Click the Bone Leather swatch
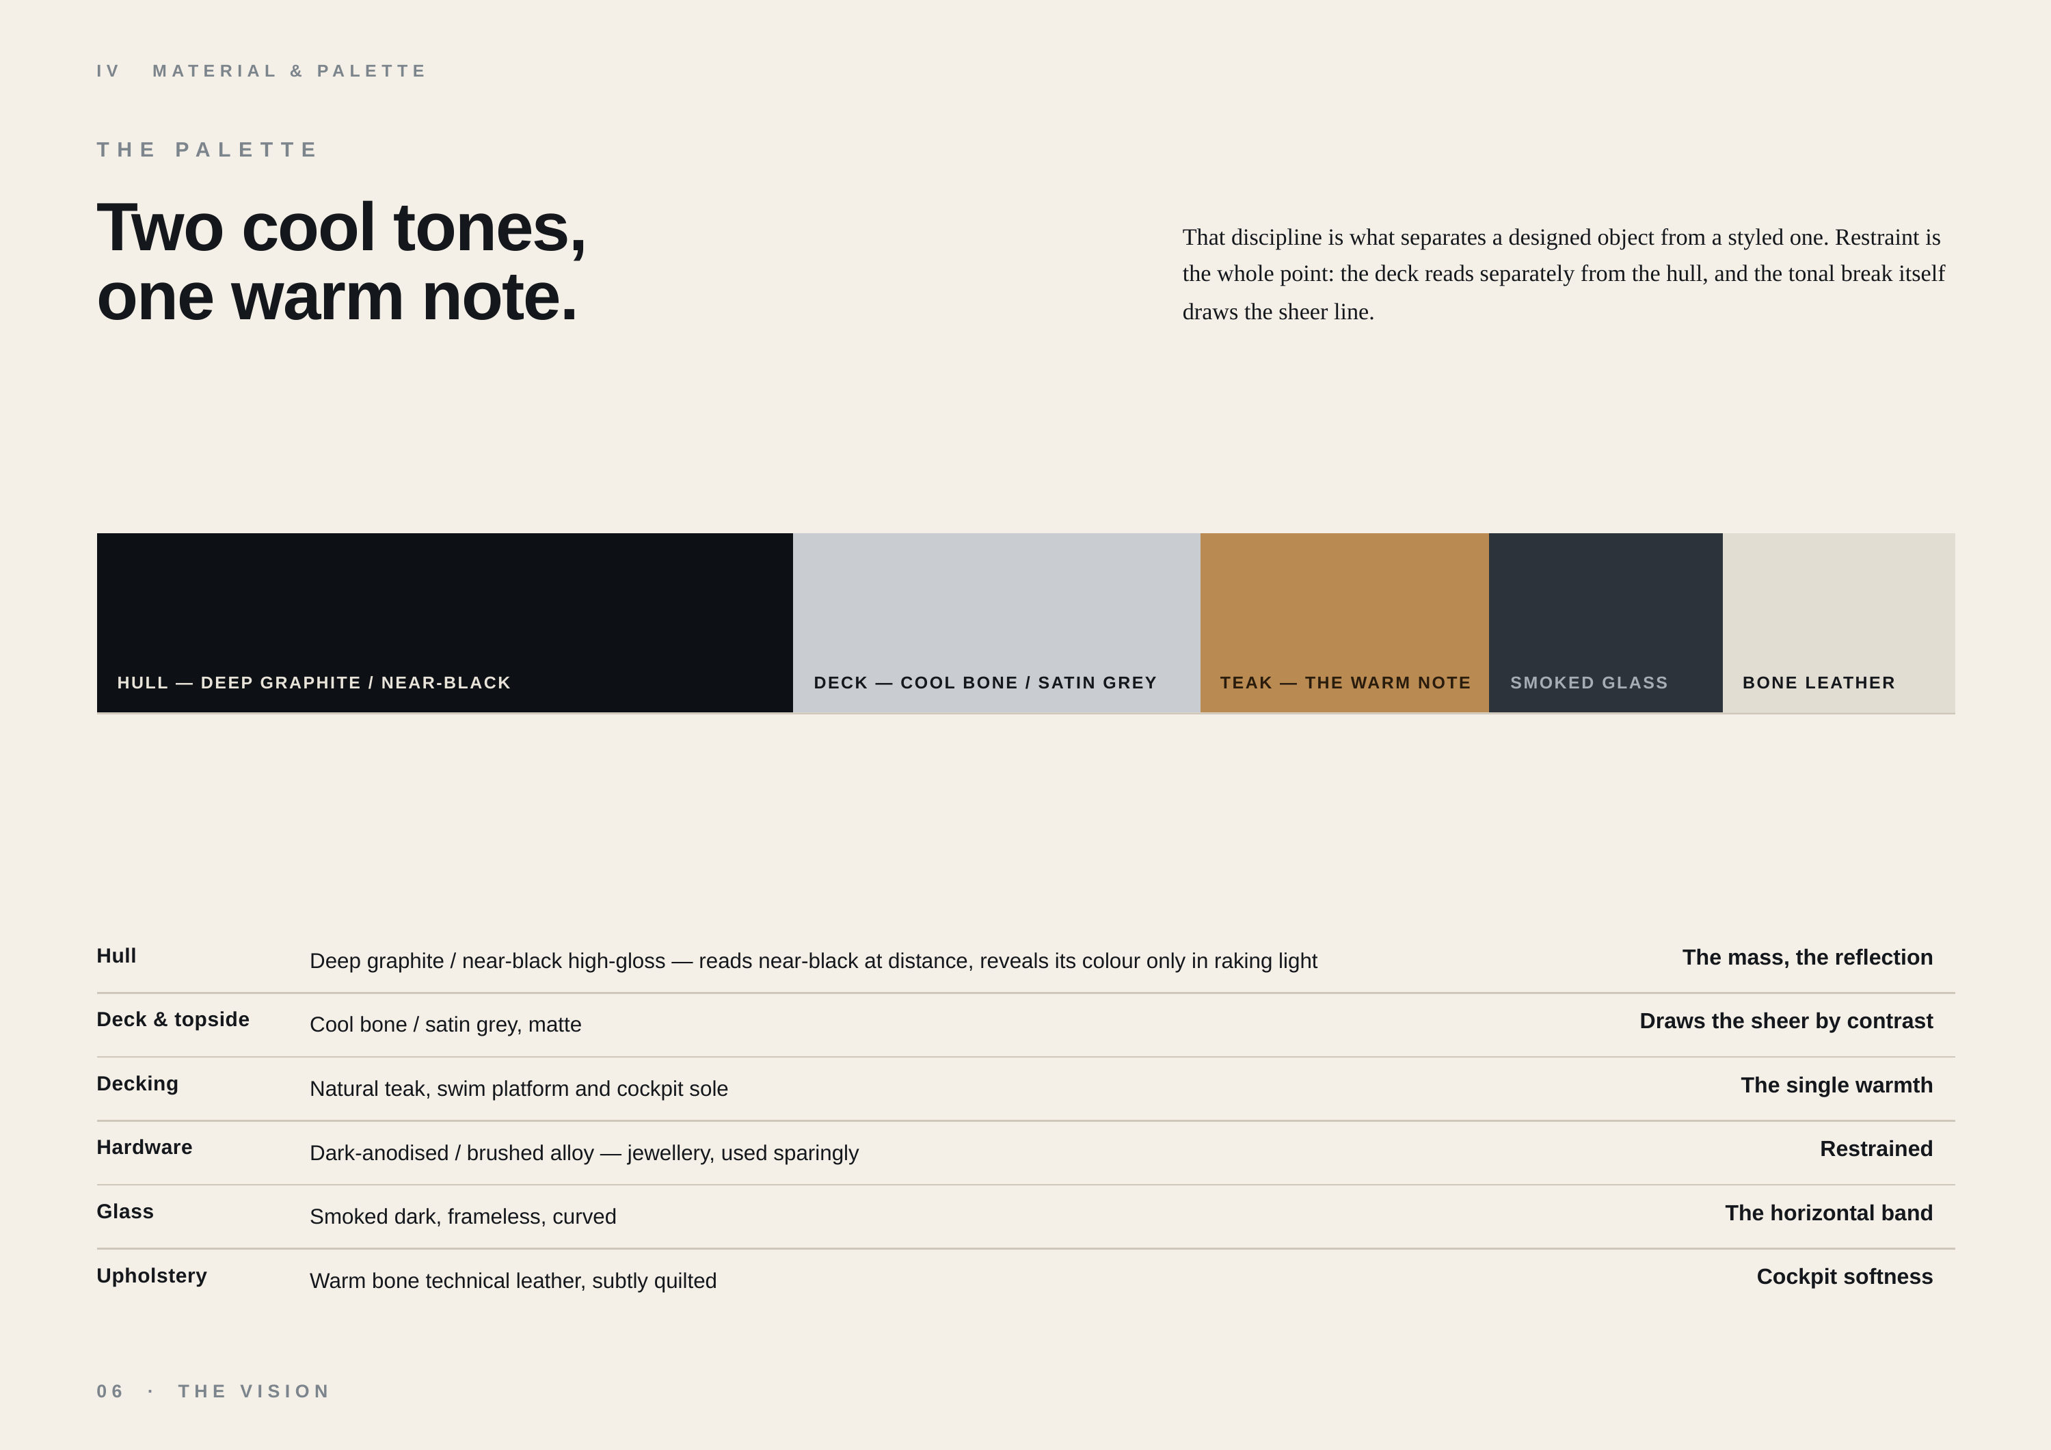This screenshot has height=1450, width=2051. point(1838,623)
